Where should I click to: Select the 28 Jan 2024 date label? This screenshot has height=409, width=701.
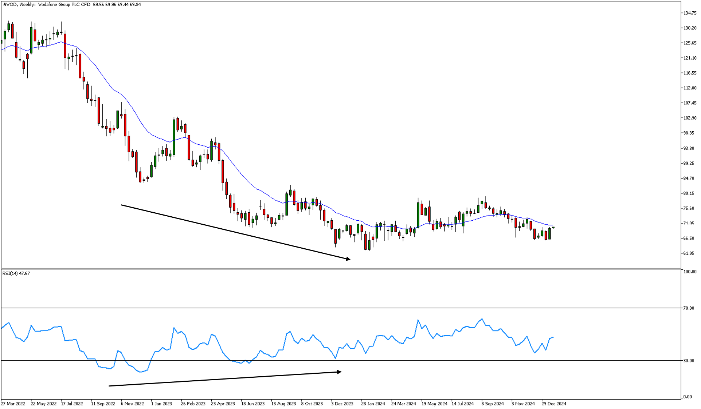(x=373, y=404)
